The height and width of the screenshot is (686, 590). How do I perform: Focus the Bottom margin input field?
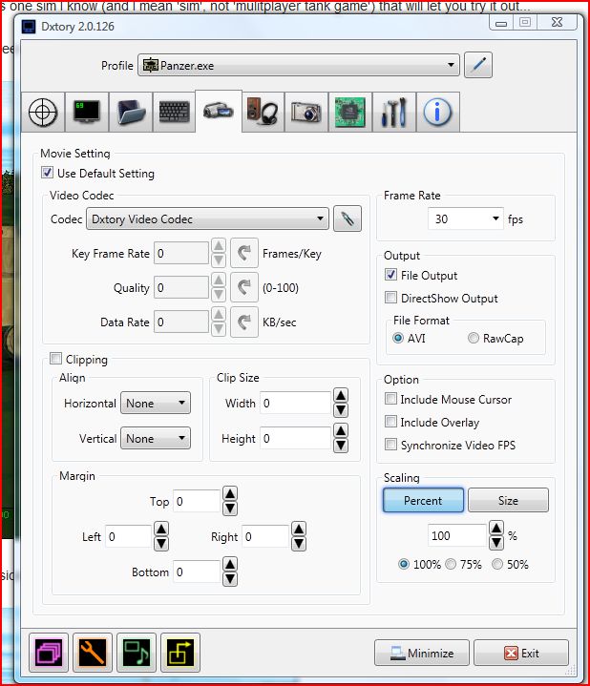[197, 572]
